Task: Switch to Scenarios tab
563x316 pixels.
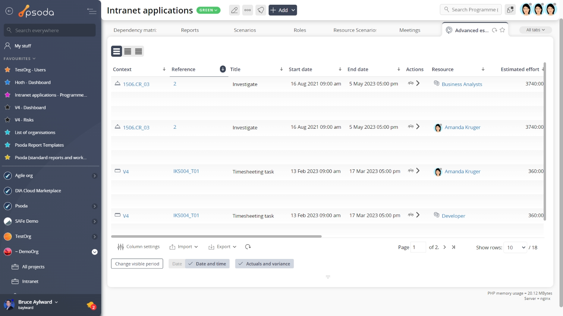Action: [245, 30]
